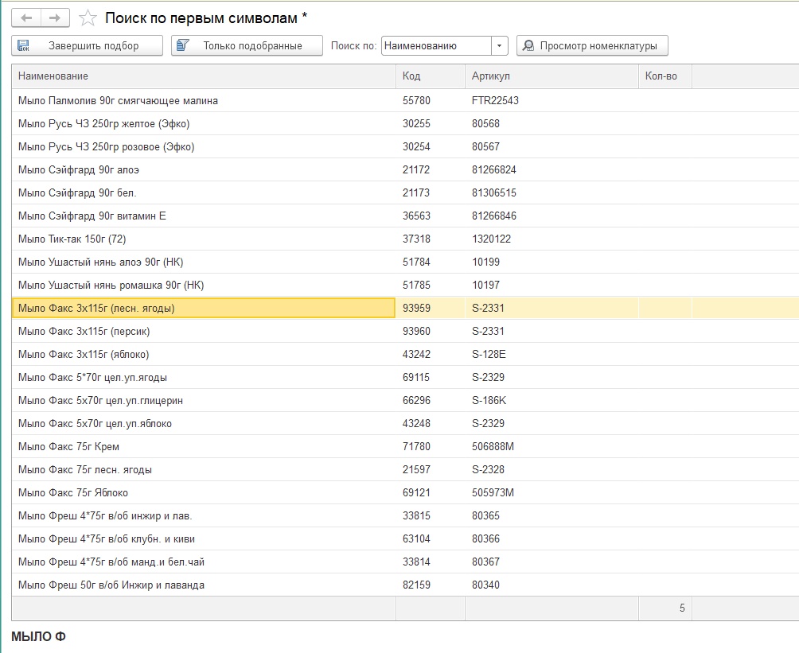Viewport: 799px width, 653px height.
Task: Click code cell 37318
Action: tap(430, 239)
